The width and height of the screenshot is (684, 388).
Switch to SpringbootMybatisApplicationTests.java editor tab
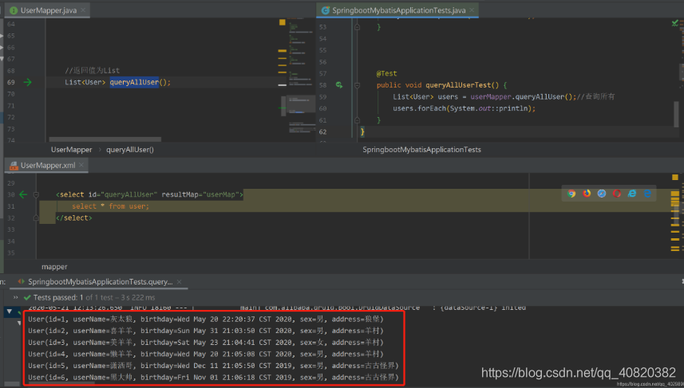pyautogui.click(x=397, y=10)
